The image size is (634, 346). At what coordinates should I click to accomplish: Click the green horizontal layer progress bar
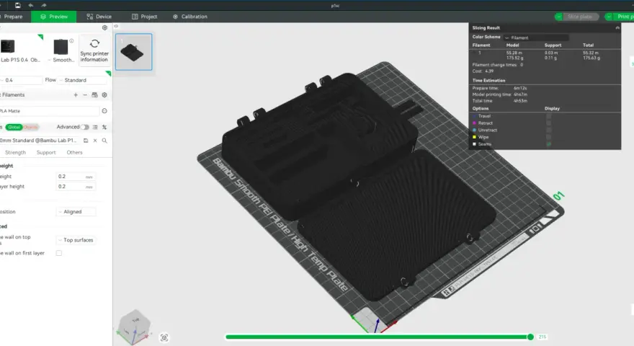(378, 337)
